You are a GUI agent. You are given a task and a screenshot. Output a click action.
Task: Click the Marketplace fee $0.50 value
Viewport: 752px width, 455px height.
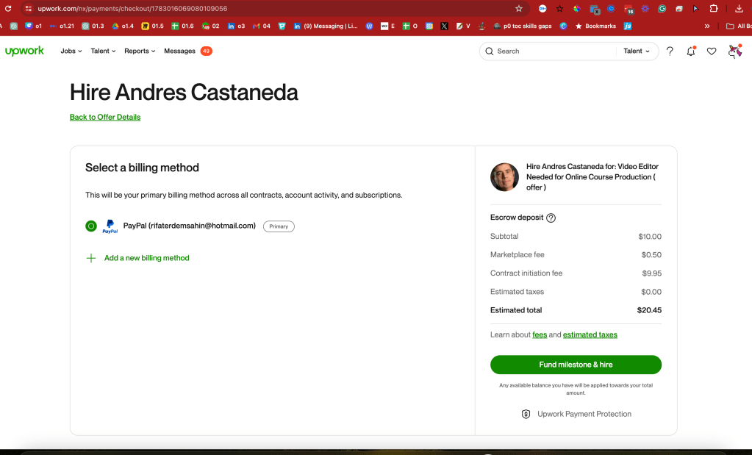[x=651, y=254]
